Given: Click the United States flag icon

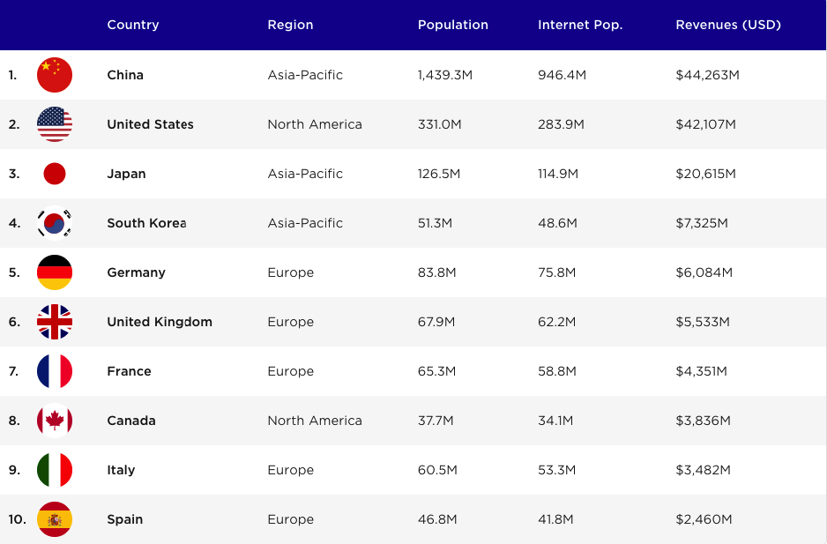Looking at the screenshot, I should click(x=55, y=124).
